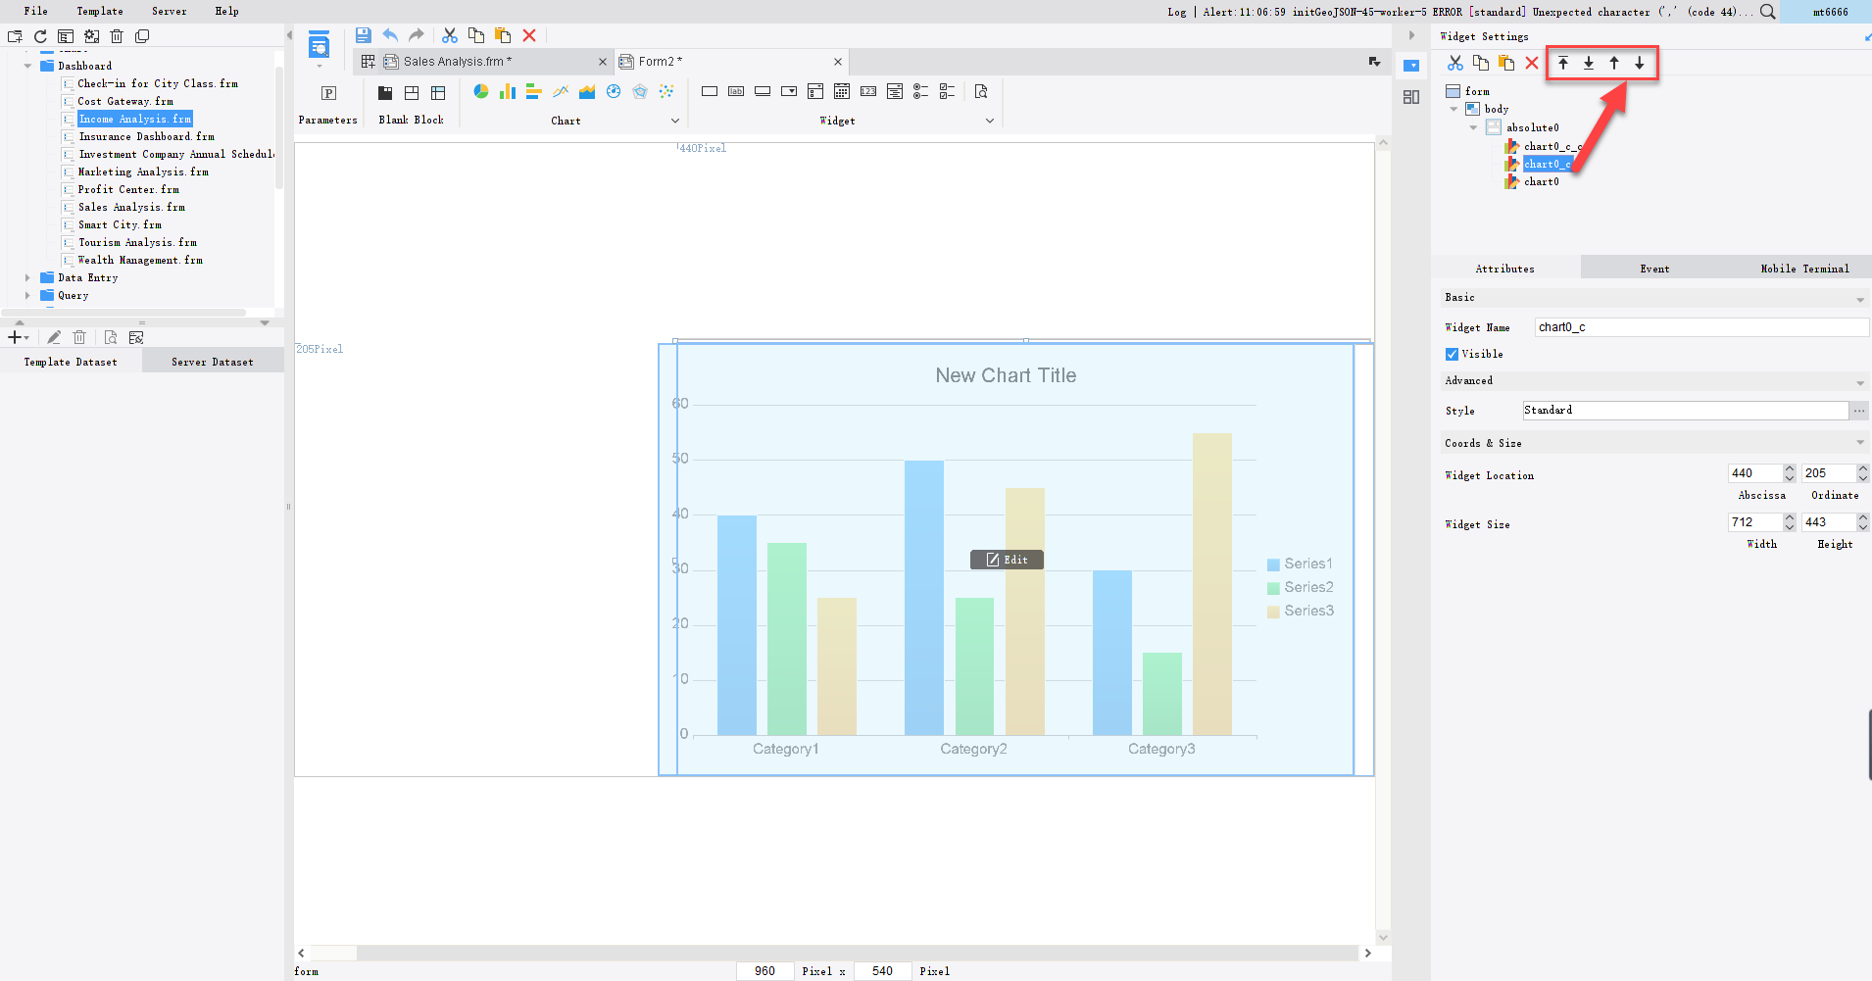Switch to the Server Dataset tab
Screen dimensions: 1872x981
[213, 362]
